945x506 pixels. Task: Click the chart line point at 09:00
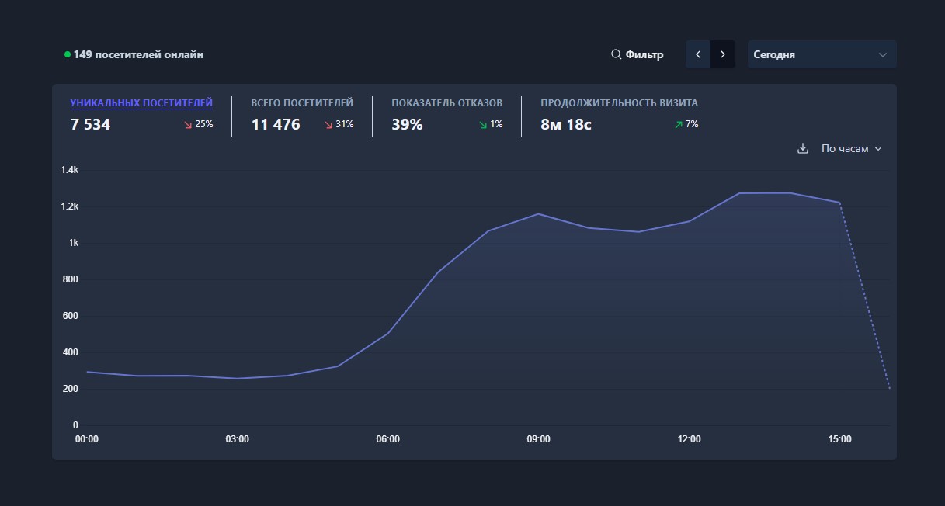(x=538, y=214)
